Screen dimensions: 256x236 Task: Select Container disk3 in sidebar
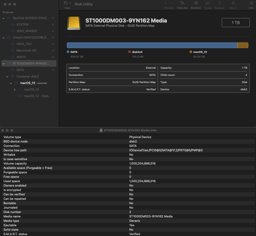click(x=29, y=76)
